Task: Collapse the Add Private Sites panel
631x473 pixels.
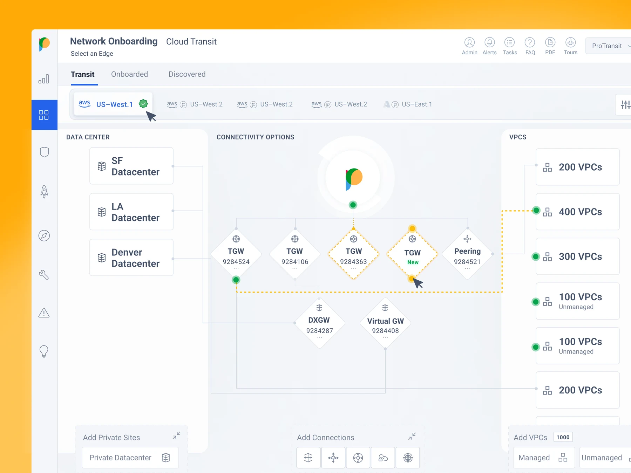Action: (176, 436)
